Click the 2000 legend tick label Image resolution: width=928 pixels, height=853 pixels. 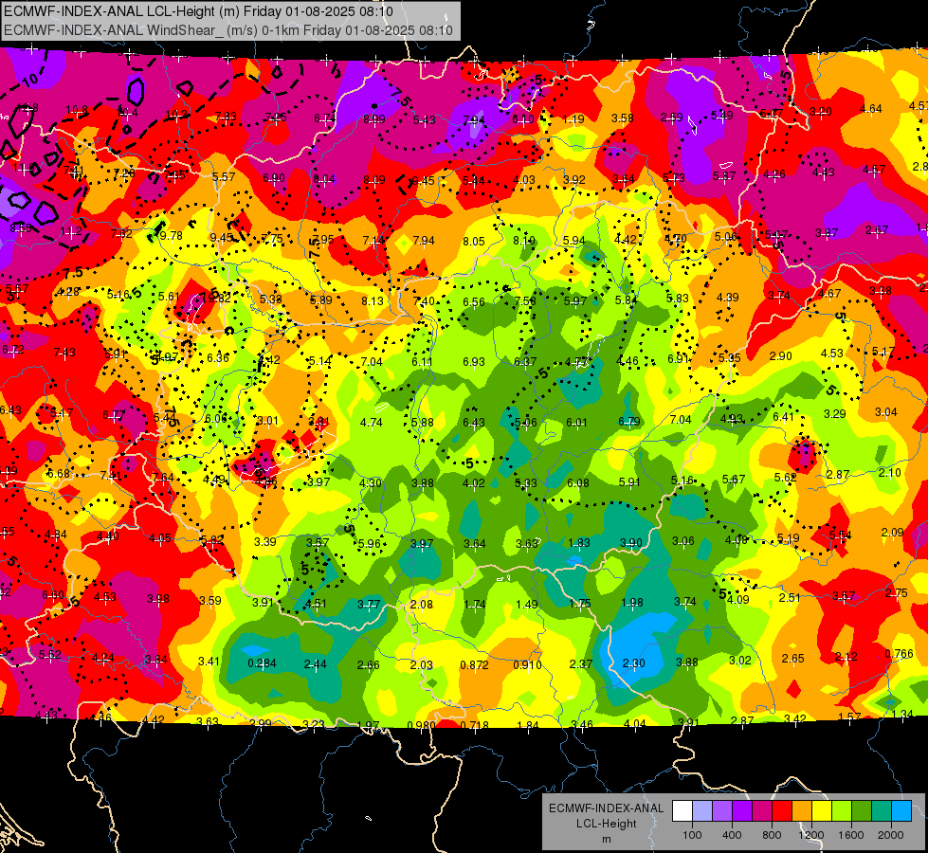coord(890,835)
